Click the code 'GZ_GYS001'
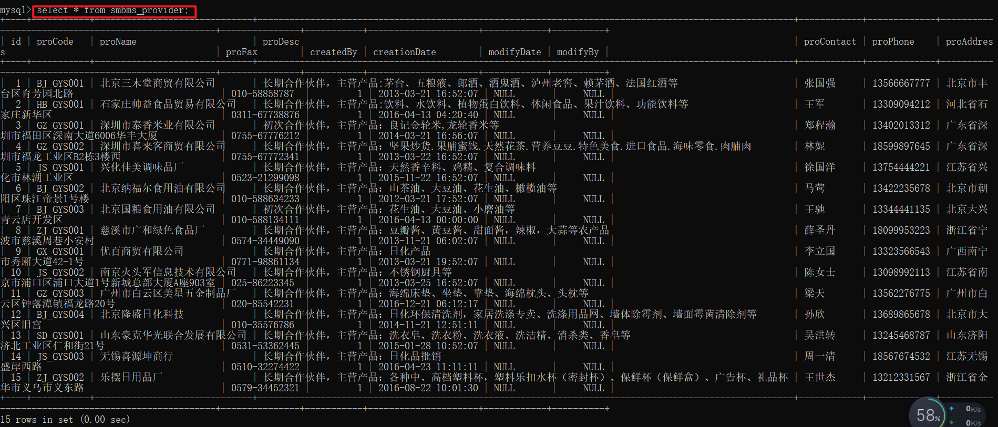 [x=60, y=125]
